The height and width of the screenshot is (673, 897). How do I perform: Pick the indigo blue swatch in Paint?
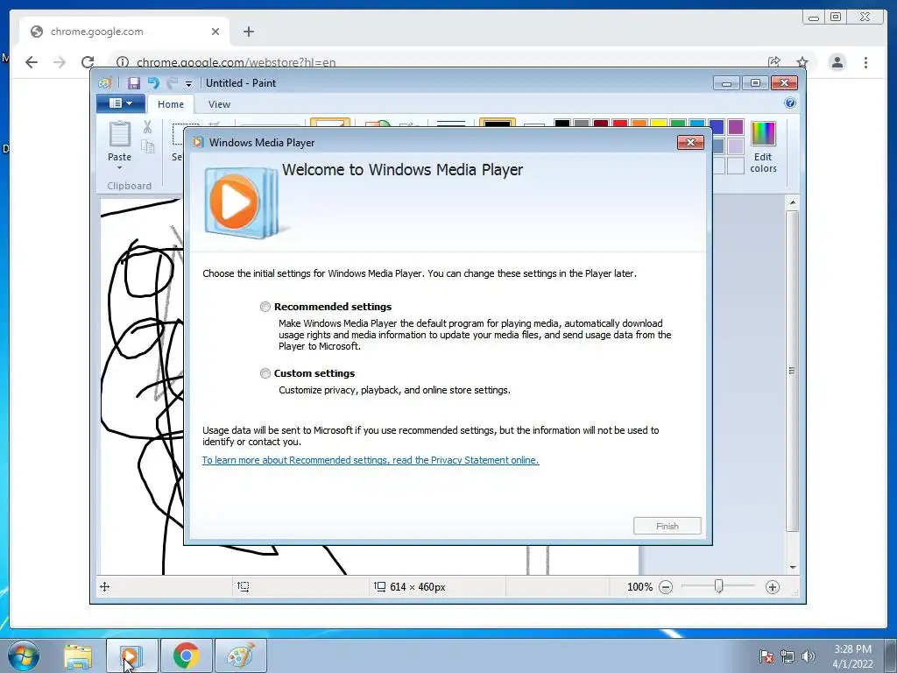pos(717,126)
